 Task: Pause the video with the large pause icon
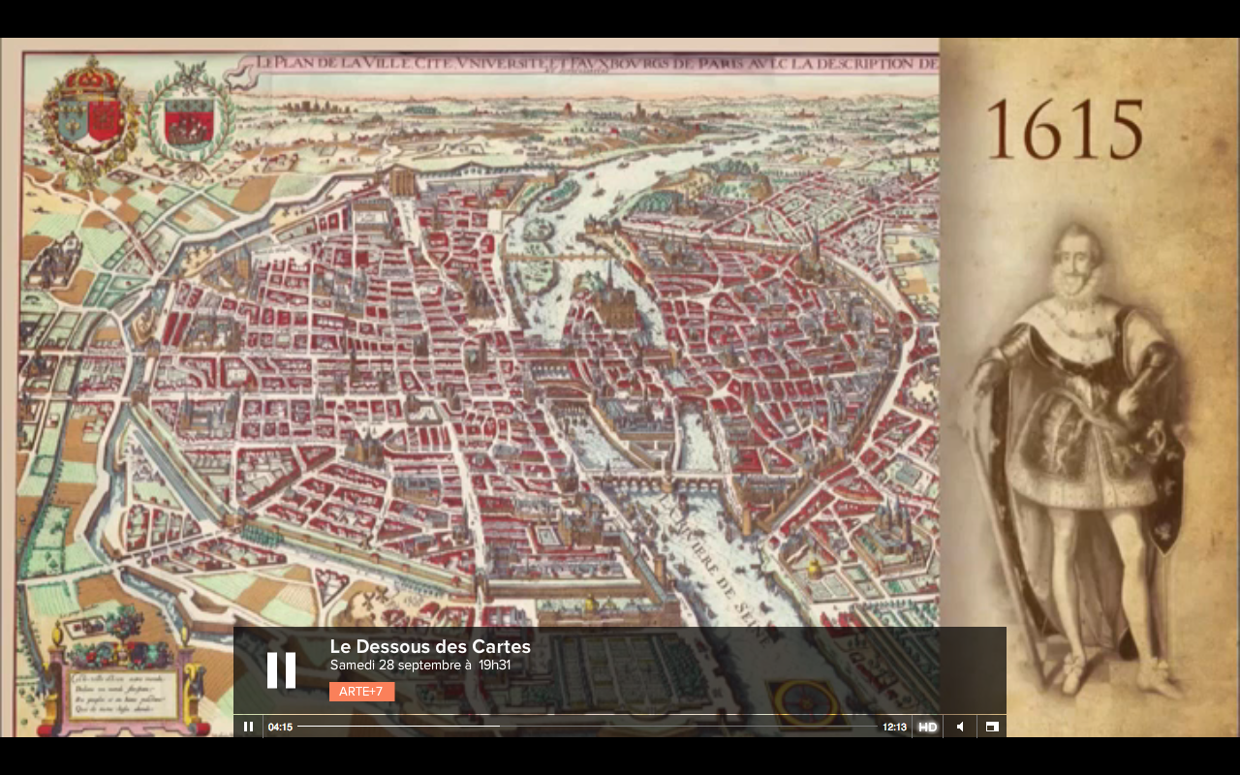click(x=281, y=670)
